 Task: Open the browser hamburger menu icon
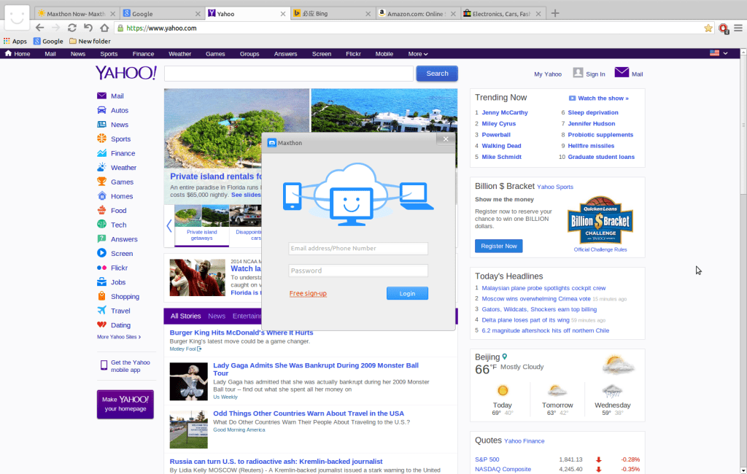(x=738, y=28)
